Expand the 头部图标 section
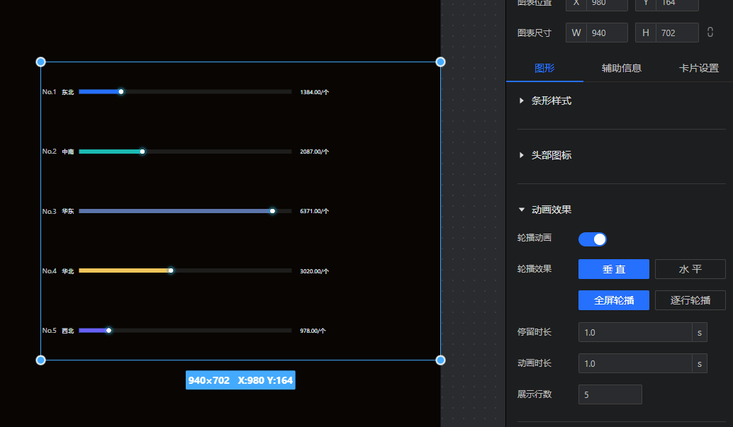Image resolution: width=733 pixels, height=427 pixels. 551,155
